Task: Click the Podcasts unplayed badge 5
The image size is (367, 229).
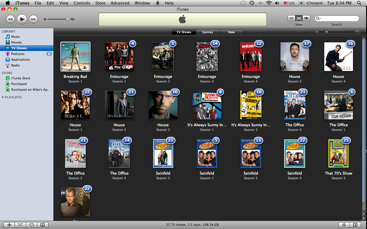Action: 49,54
